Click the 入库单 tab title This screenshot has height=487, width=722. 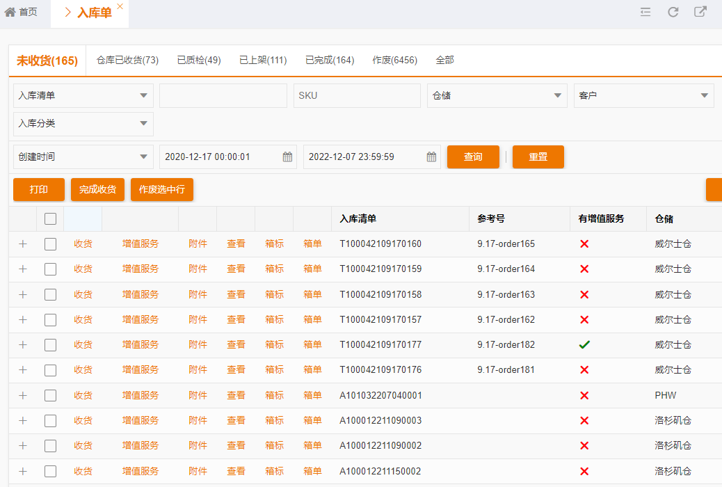95,13
